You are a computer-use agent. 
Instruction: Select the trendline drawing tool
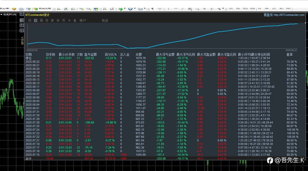pos(183,8)
